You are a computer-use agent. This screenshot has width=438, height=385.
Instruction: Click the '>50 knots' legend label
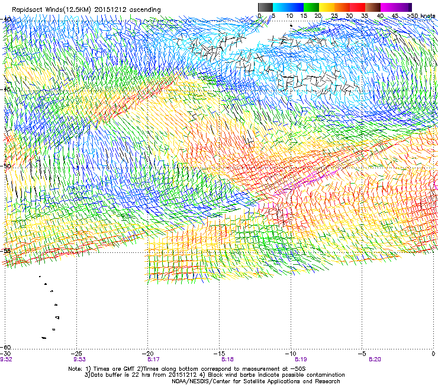tap(421, 15)
